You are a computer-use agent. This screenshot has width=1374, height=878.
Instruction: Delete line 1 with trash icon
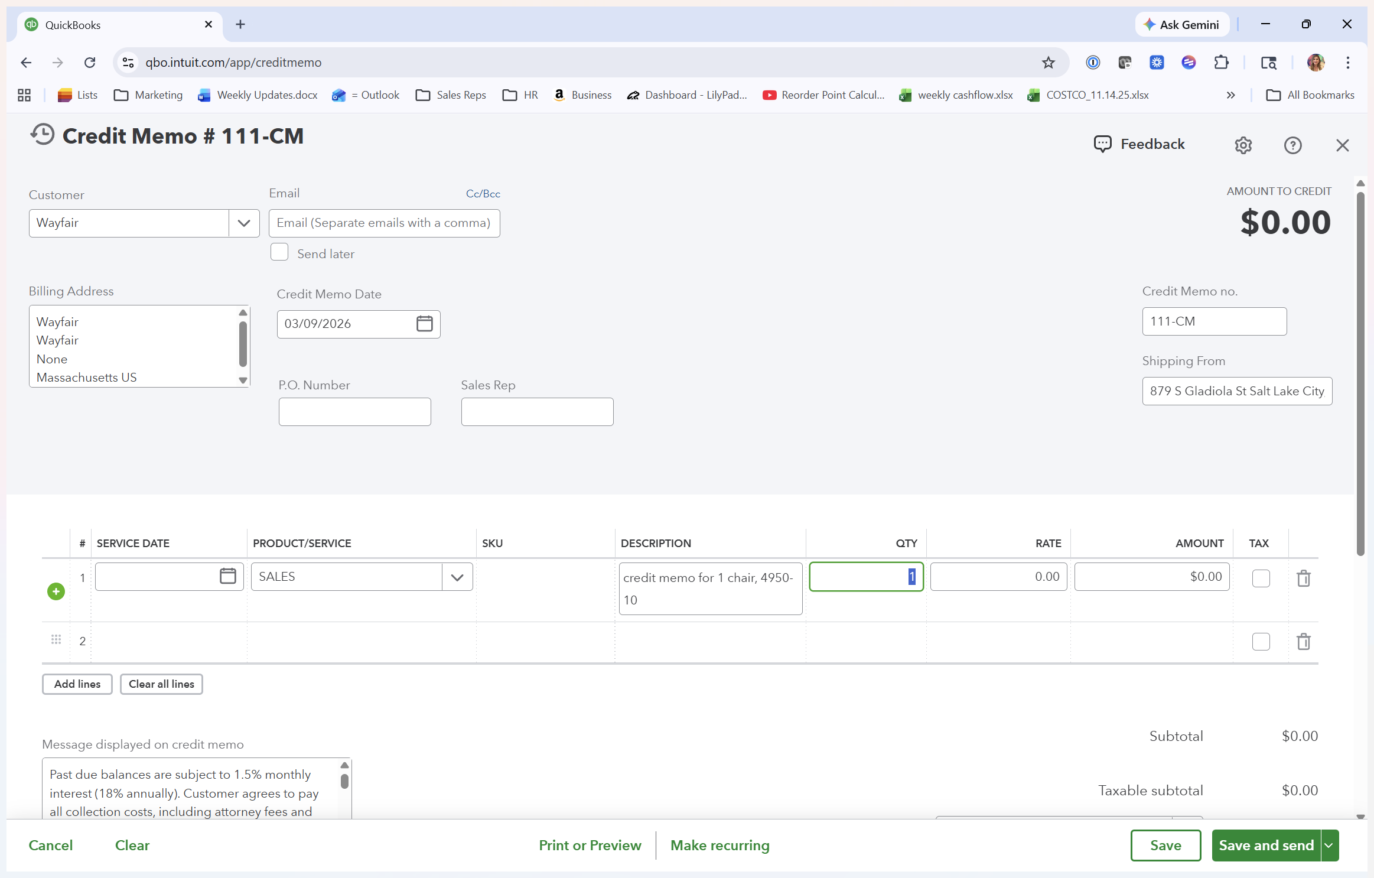coord(1303,578)
